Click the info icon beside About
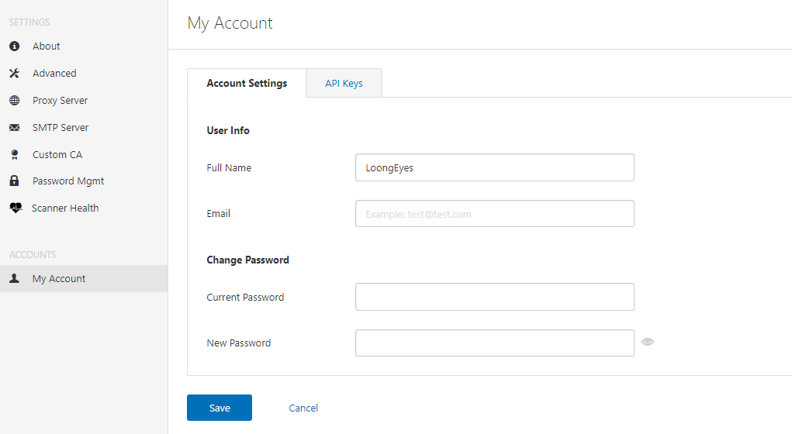The width and height of the screenshot is (792, 434). [x=14, y=46]
